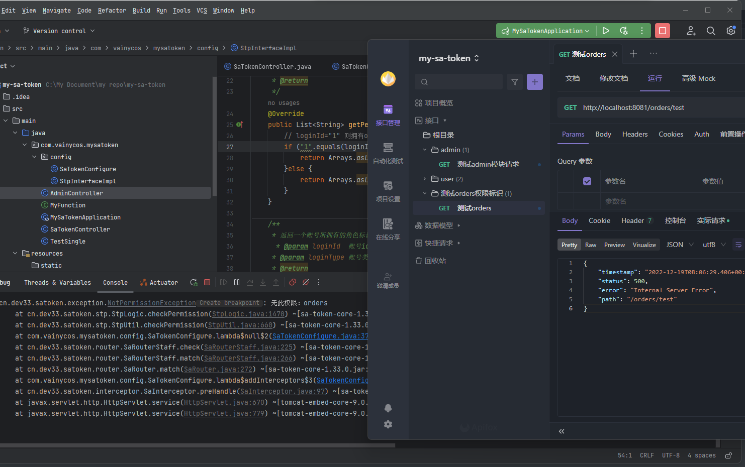Screen dimensions: 745x467
Task: Open SaTokenController.java editor tab
Action: pos(267,66)
